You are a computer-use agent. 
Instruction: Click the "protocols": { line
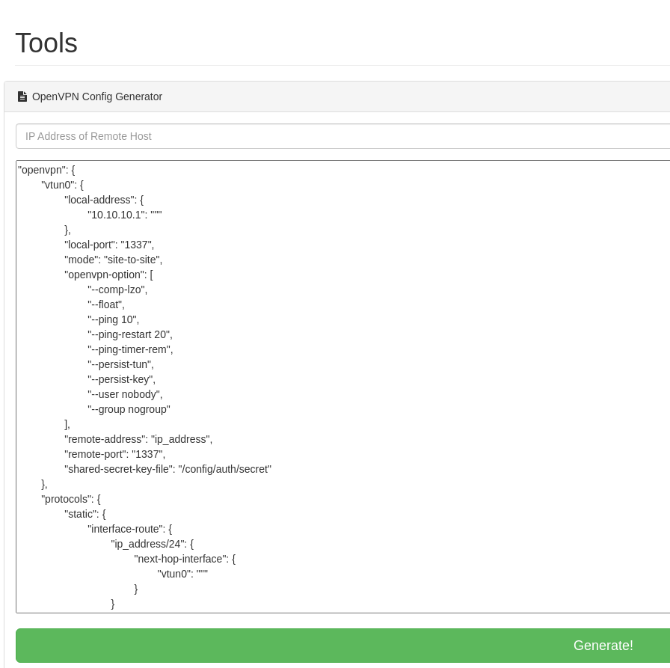pos(70,499)
